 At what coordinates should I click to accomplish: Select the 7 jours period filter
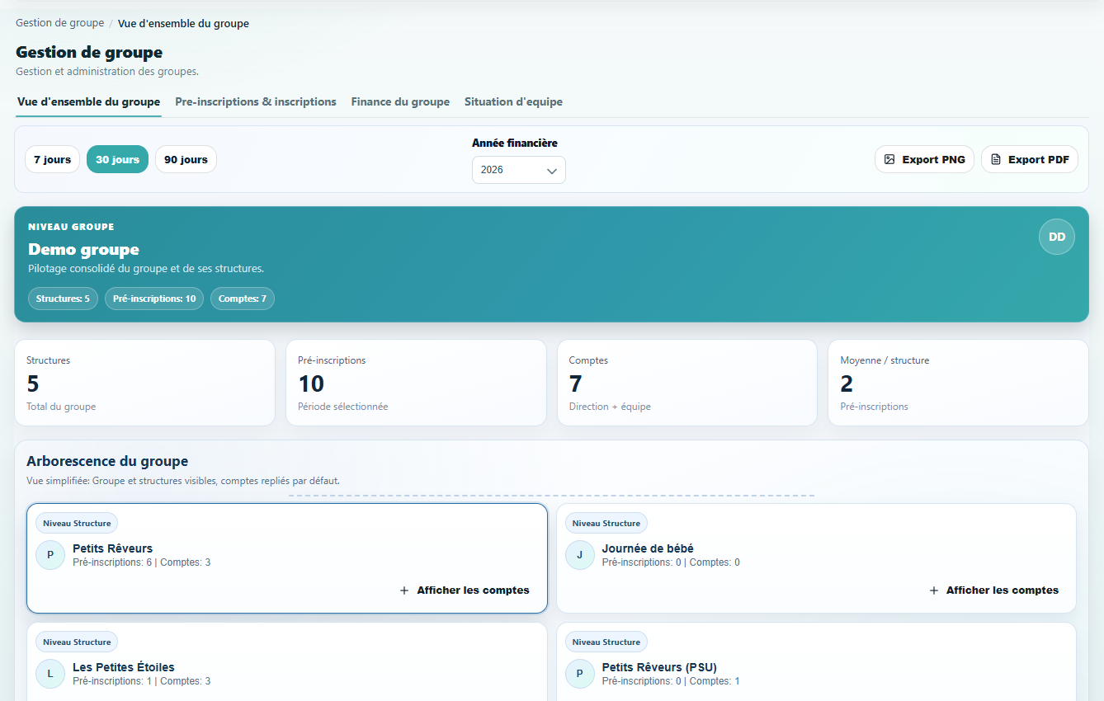[52, 159]
